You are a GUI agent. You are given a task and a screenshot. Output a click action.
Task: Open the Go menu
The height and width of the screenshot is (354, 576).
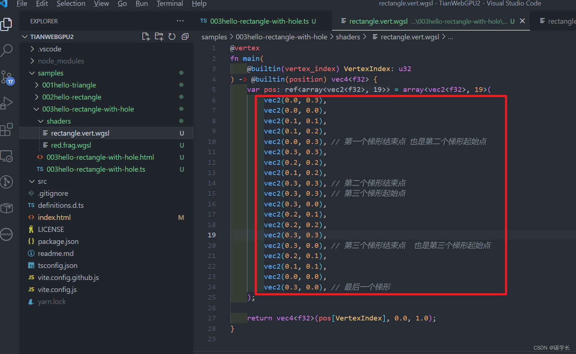pyautogui.click(x=122, y=4)
